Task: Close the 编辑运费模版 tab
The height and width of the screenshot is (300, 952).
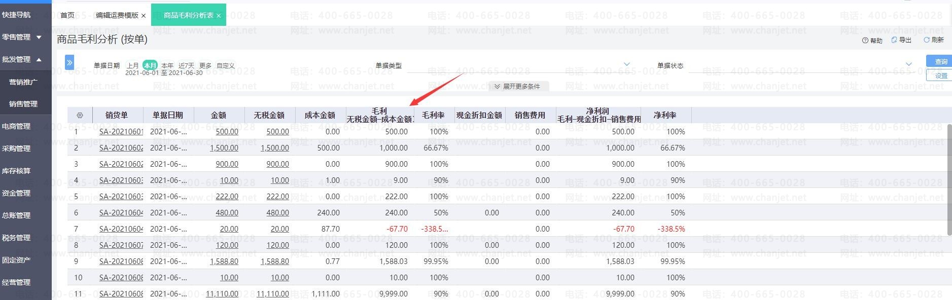Action: 144,16
